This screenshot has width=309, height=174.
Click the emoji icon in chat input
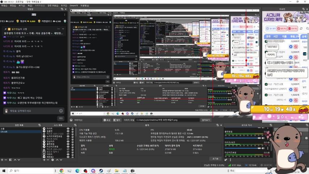pos(61,111)
